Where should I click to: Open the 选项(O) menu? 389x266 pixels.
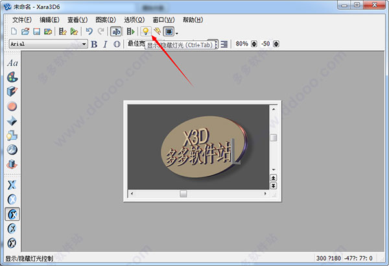tap(134, 20)
